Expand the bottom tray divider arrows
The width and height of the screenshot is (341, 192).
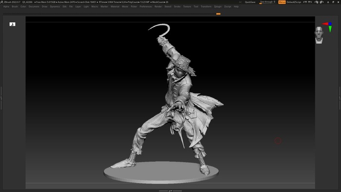pos(170,191)
